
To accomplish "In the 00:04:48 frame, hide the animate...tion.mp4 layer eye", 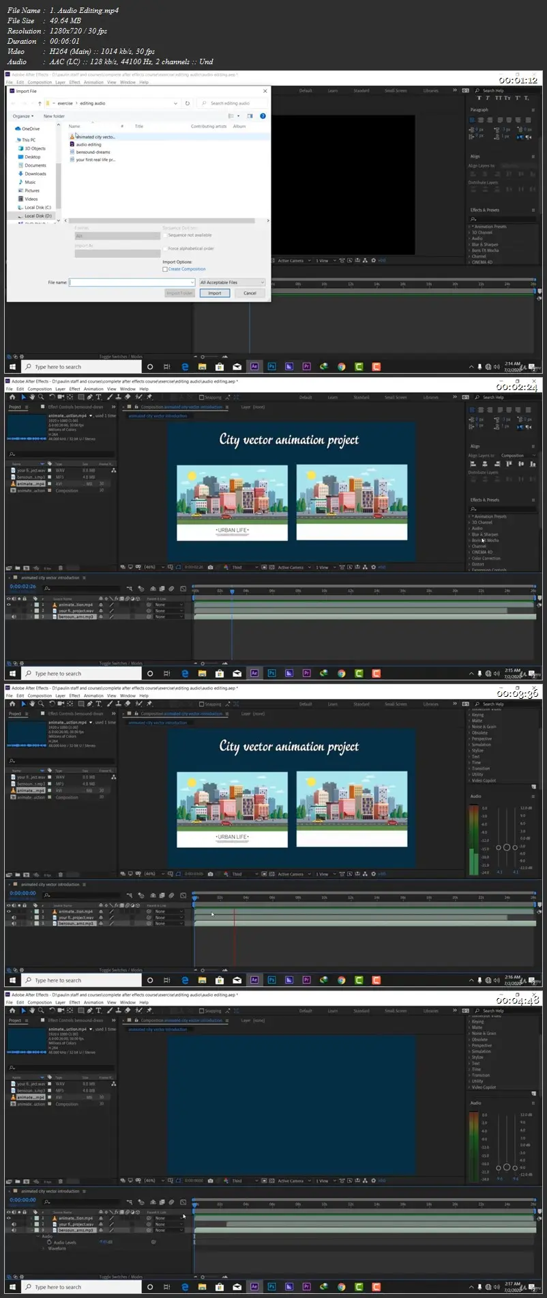I will pyautogui.click(x=9, y=1218).
